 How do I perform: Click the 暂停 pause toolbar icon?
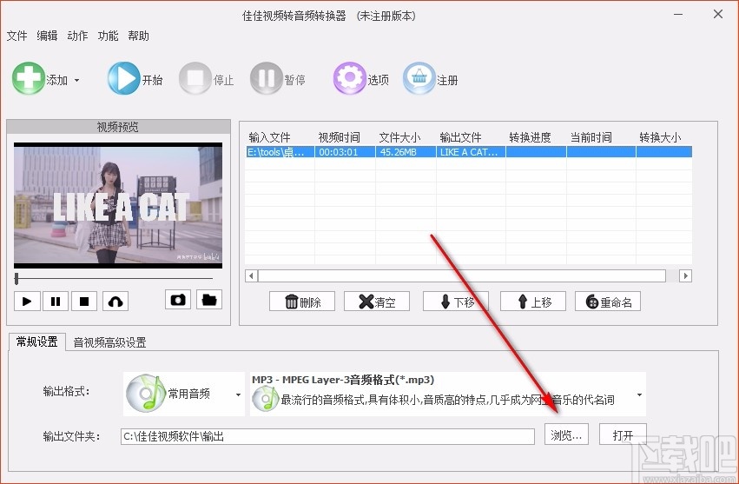pos(267,78)
